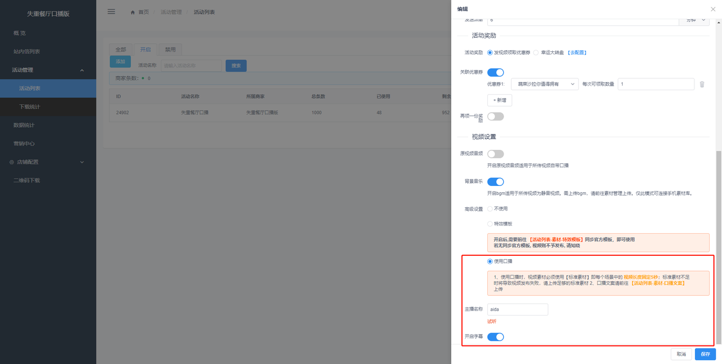
Task: Close the 编辑 panel with the X
Action: pyautogui.click(x=713, y=9)
